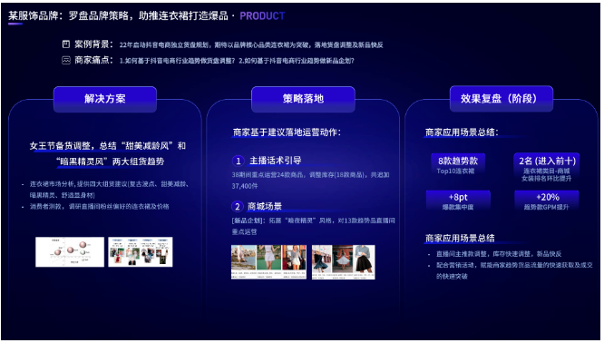Viewport: 604px width, 343px height.
Task: Click the 2名(进入前十) metric card
Action: click(x=547, y=168)
